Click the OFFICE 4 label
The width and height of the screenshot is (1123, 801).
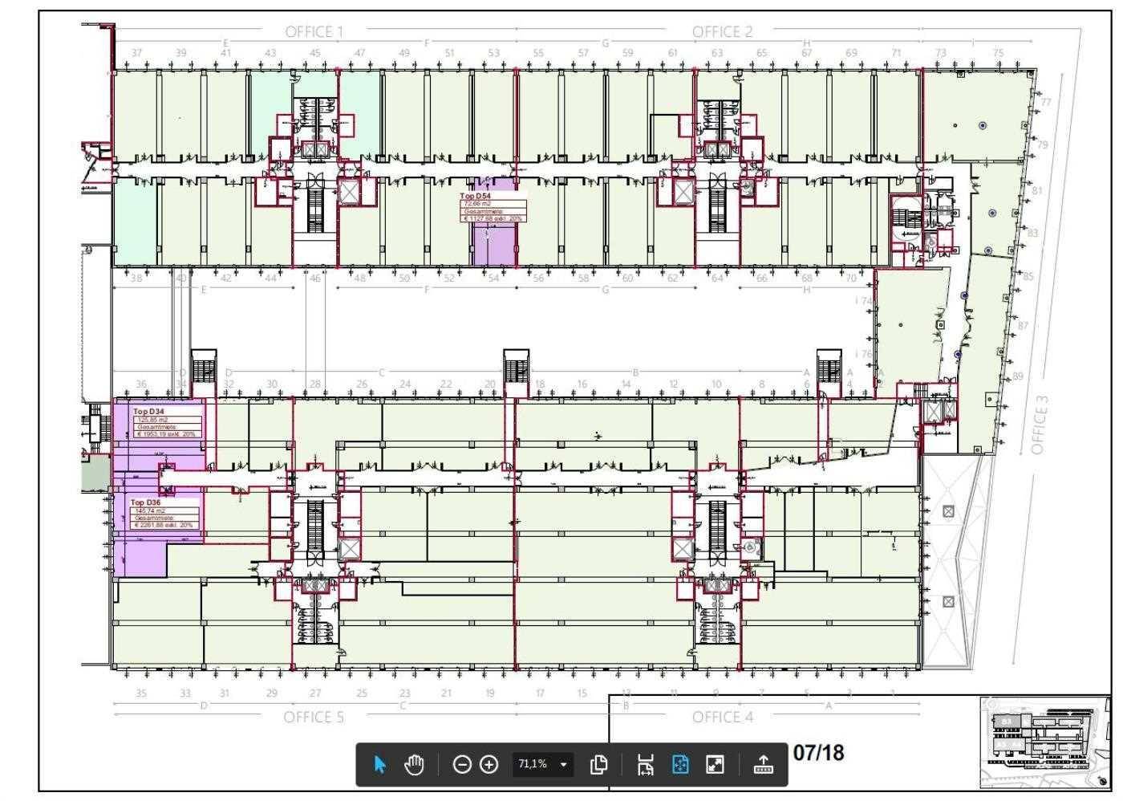(722, 717)
